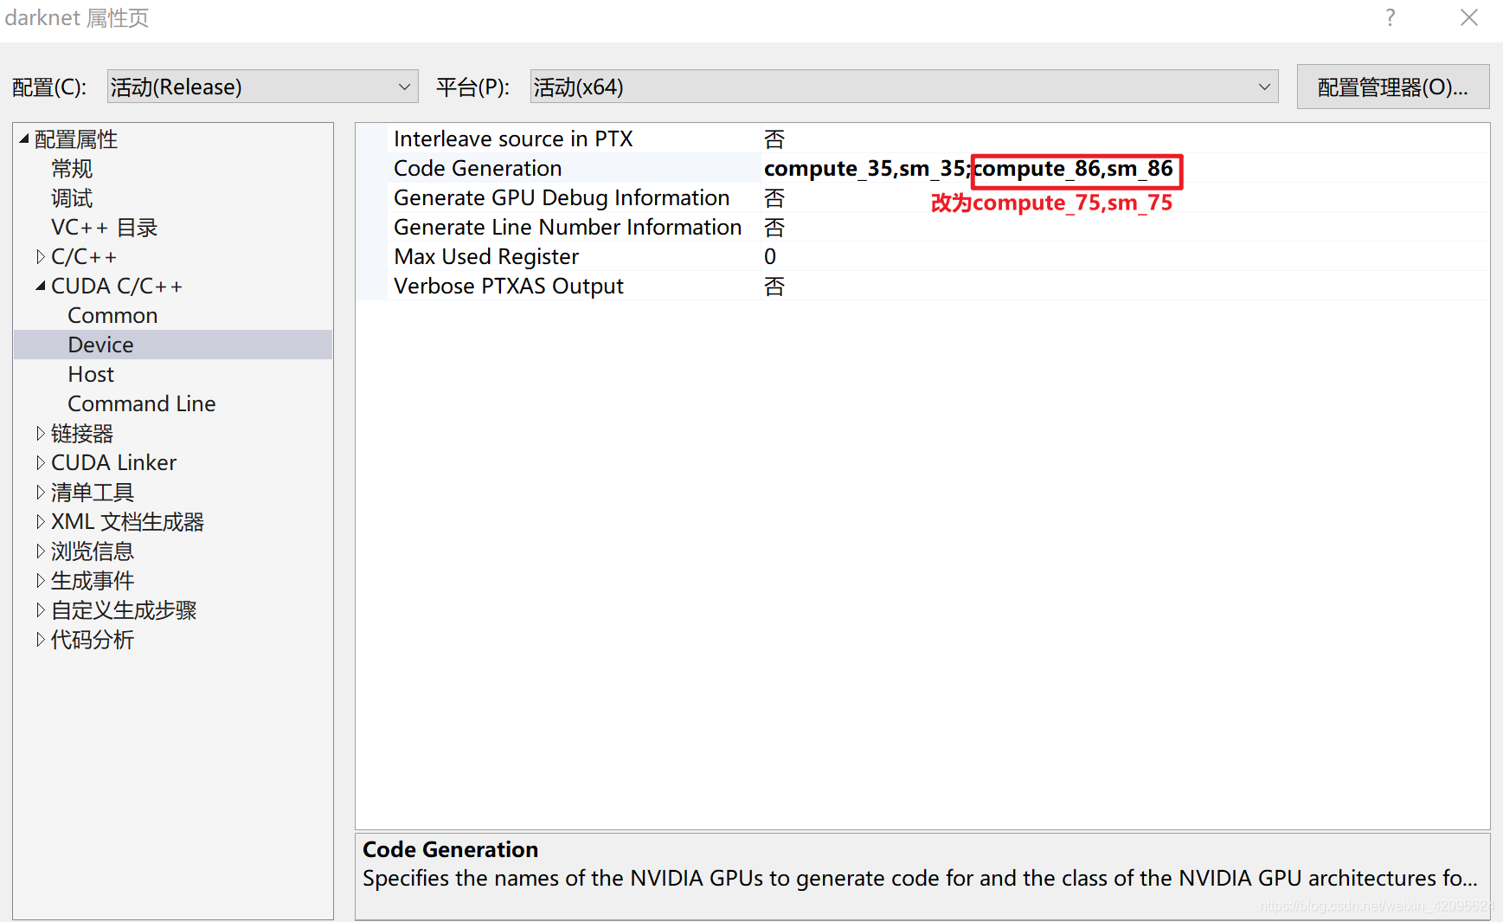This screenshot has height=922, width=1503.
Task: Close the darknet property pages dialog
Action: [1468, 18]
